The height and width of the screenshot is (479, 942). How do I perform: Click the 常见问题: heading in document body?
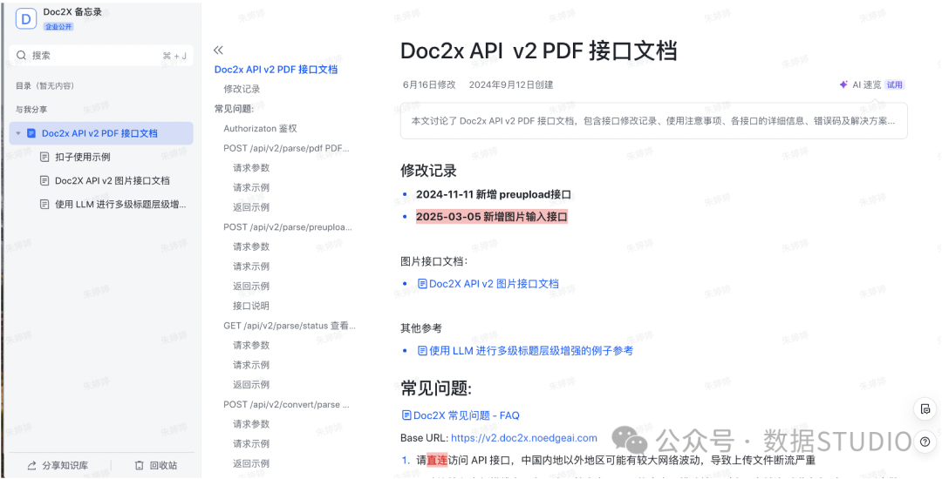pyautogui.click(x=436, y=388)
